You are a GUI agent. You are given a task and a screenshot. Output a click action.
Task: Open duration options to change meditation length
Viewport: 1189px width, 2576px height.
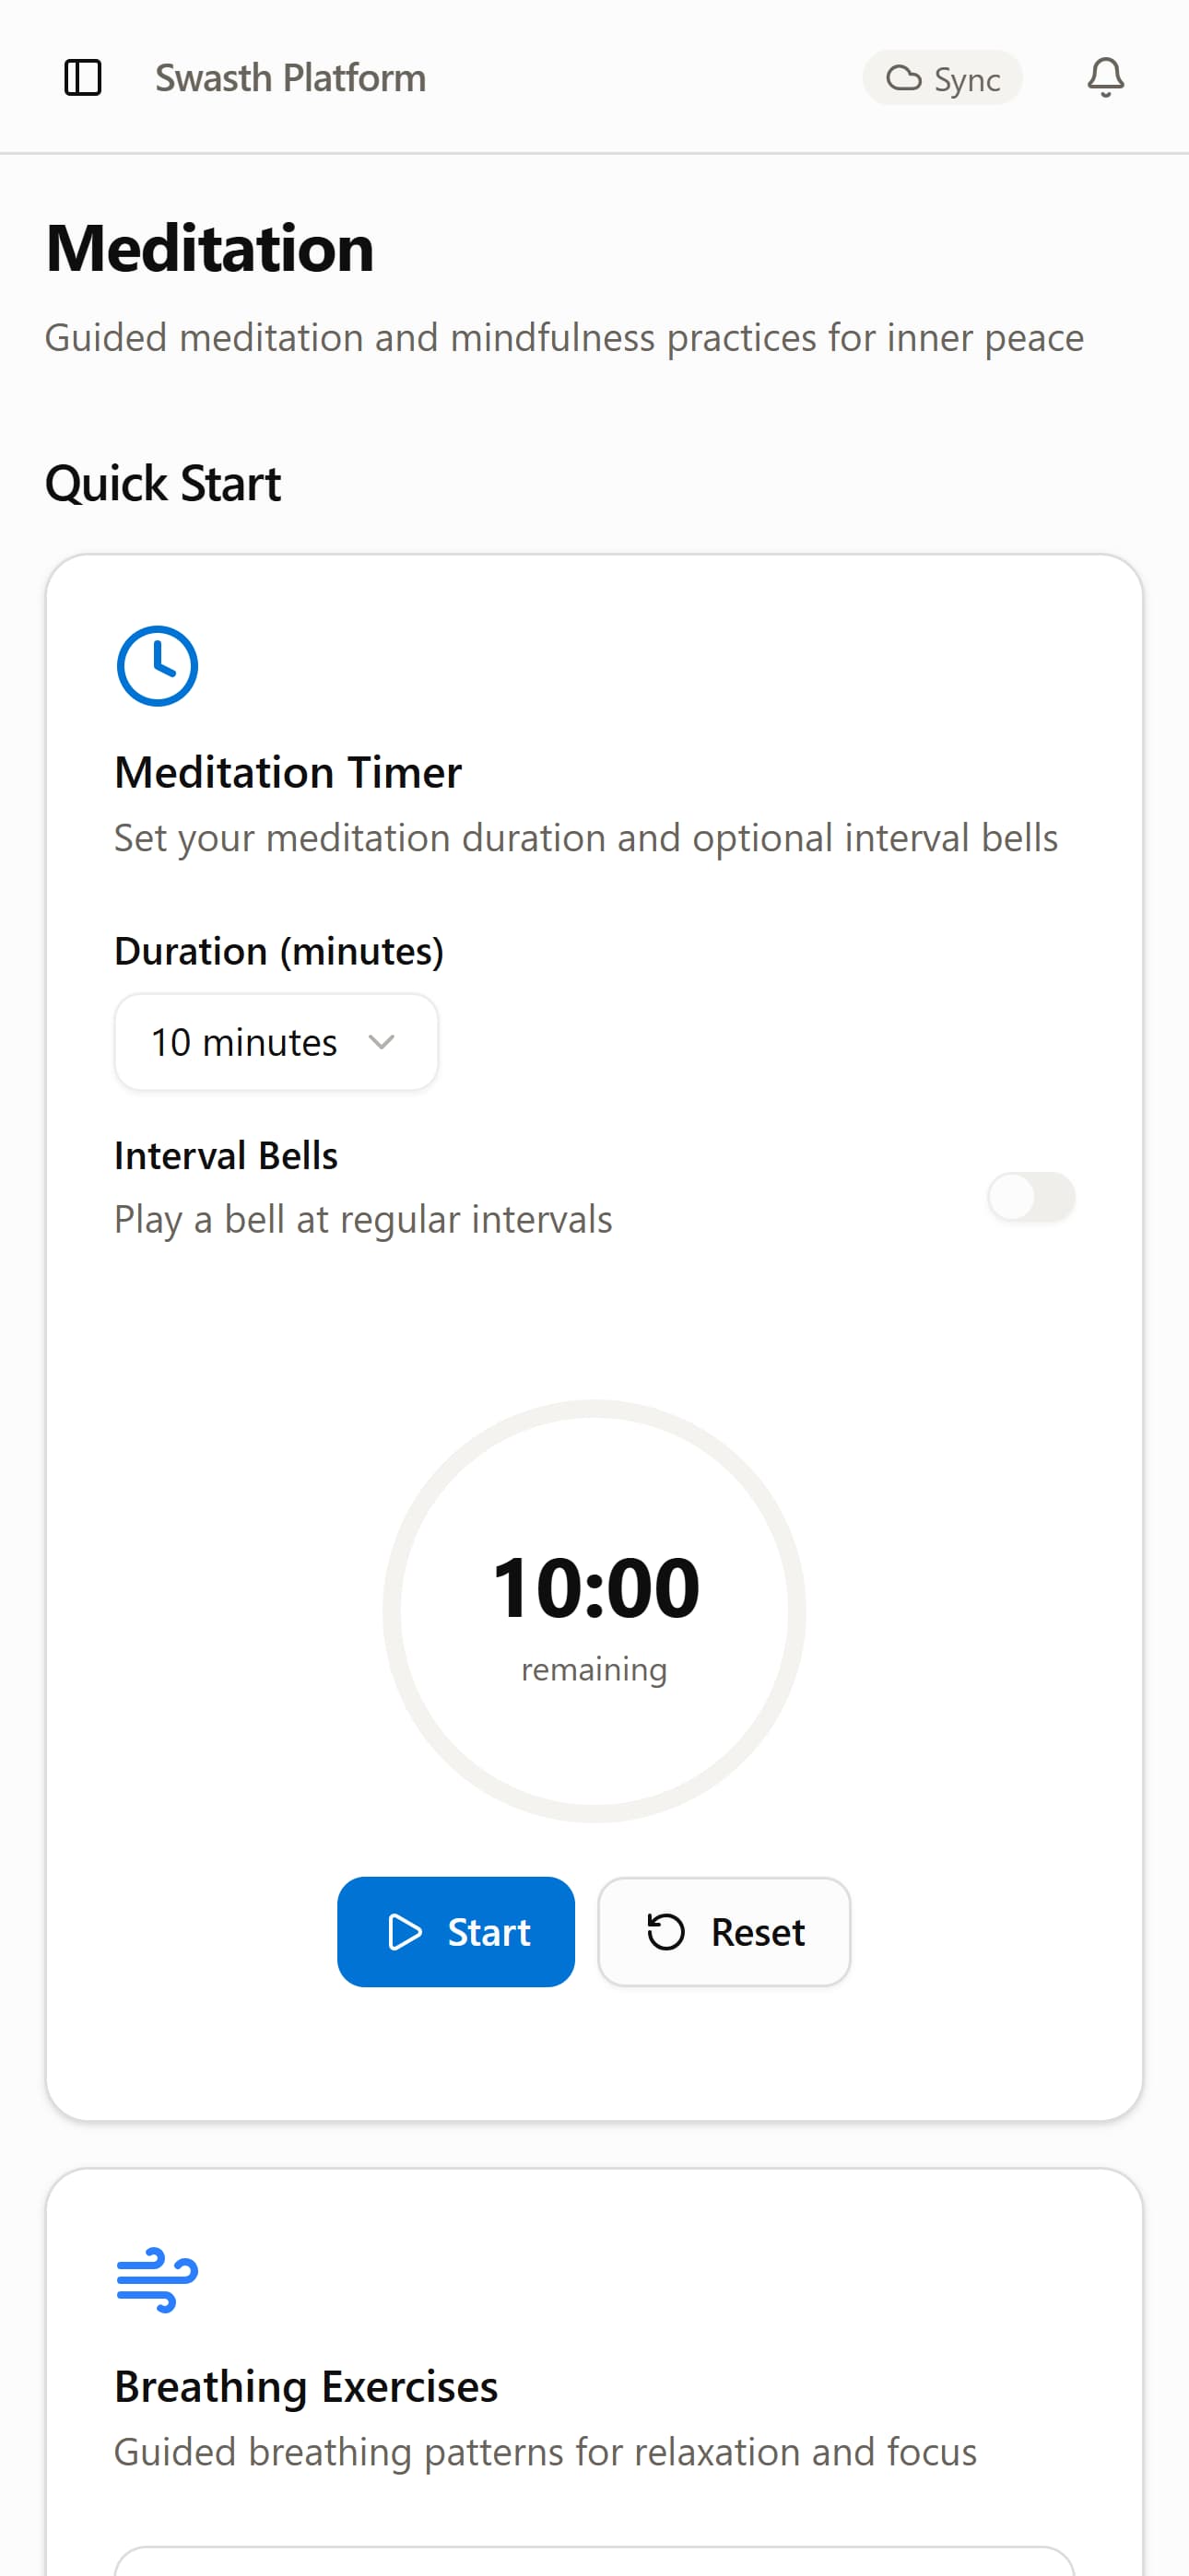tap(276, 1042)
